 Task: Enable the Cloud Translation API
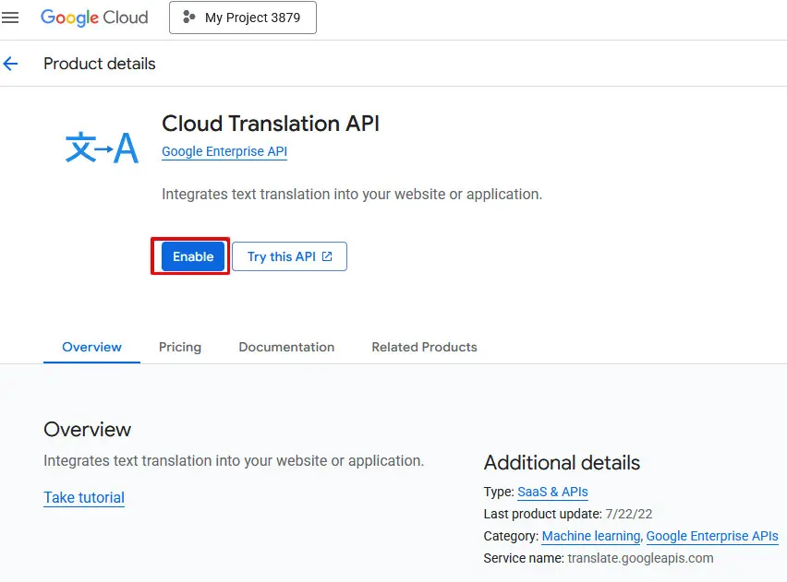tap(193, 256)
